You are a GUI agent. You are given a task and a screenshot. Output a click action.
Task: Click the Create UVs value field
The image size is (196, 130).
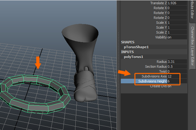[177, 86]
